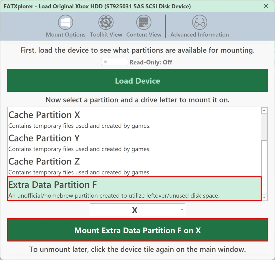Open Mount Options Windows icon
Image resolution: width=275 pixels, height=260 pixels.
[66, 22]
